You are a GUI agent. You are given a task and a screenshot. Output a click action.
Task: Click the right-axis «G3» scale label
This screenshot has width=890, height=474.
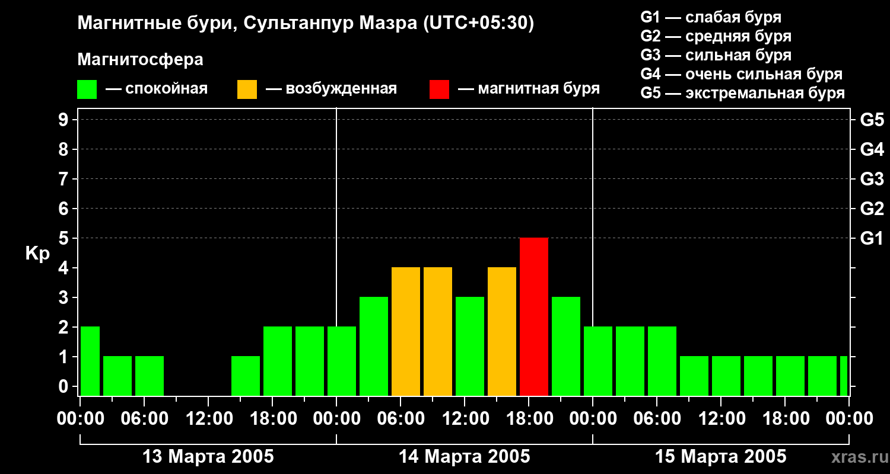(872, 180)
